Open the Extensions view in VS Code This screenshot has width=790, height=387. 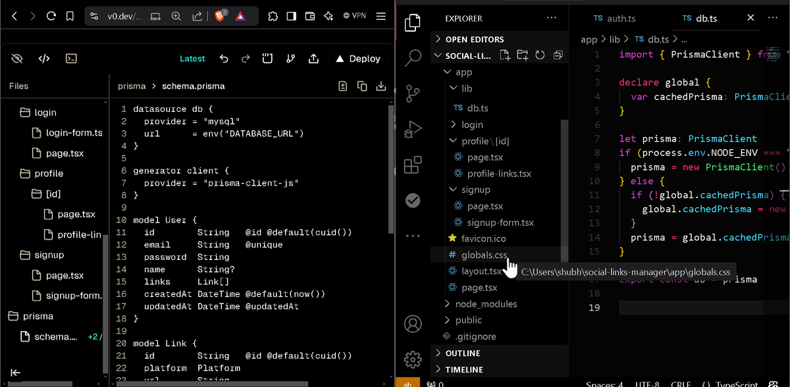413,165
